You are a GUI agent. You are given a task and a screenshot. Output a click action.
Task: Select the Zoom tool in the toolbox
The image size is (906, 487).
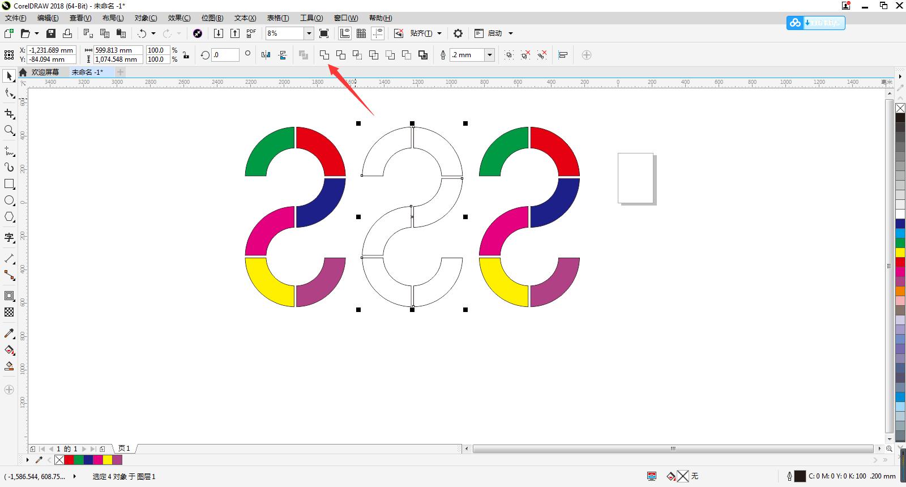tap(9, 131)
